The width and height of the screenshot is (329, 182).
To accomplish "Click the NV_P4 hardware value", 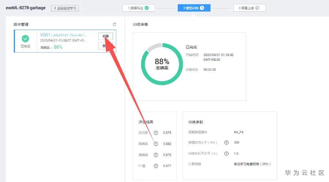I will 239,132.
